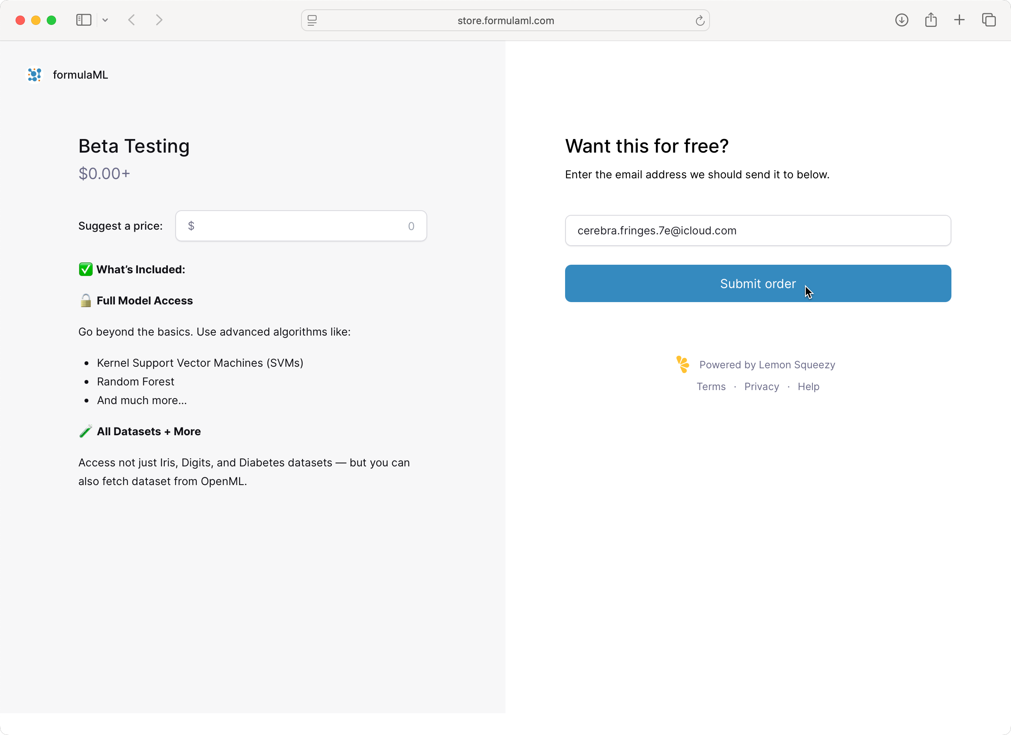Viewport: 1011px width, 735px height.
Task: Go forward with the forward arrow
Action: pyautogui.click(x=159, y=20)
